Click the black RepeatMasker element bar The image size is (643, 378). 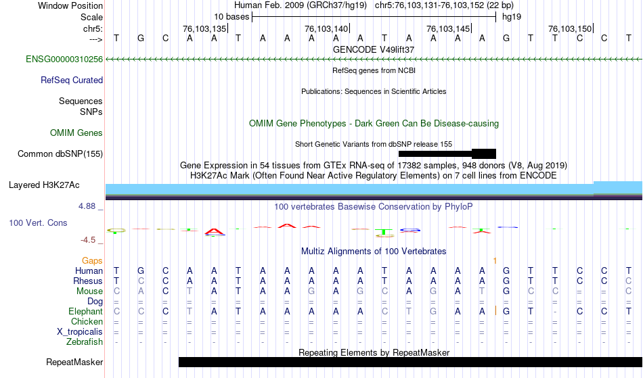tap(410, 362)
